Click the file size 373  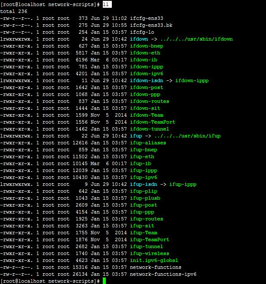83,18
